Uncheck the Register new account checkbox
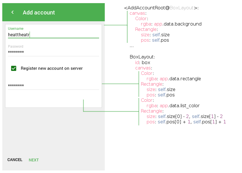Image resolution: width=242 pixels, height=173 pixels. (x=14, y=68)
